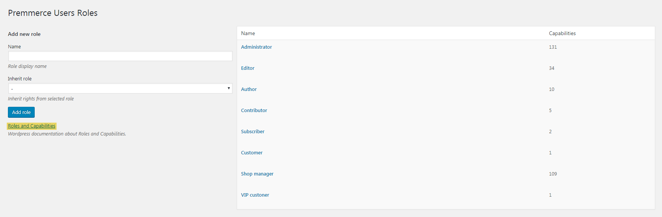Select the Author role link

tap(249, 89)
